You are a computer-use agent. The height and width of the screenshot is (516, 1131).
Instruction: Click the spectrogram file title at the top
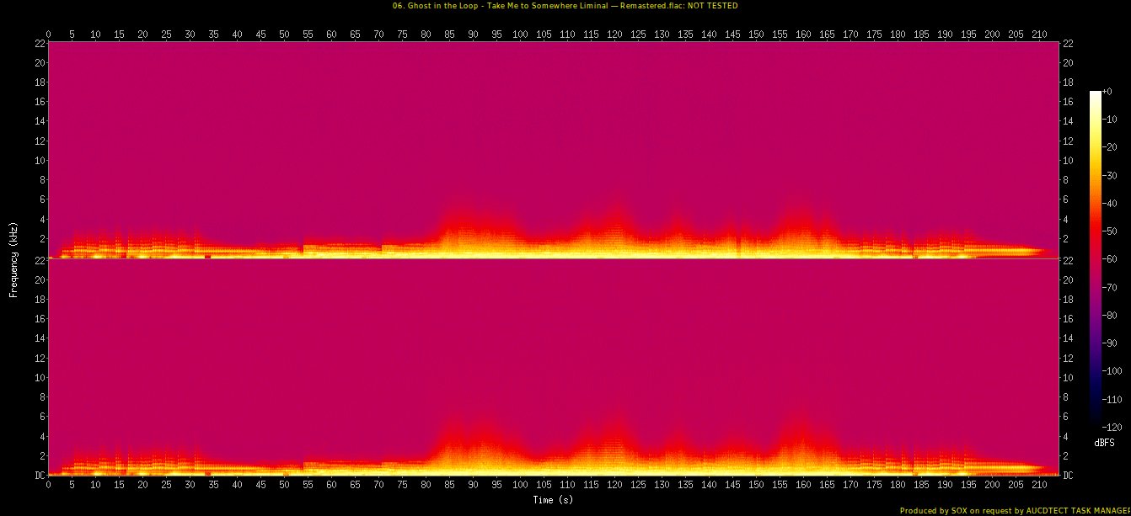tap(565, 6)
